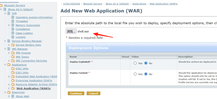
Task: Expand the Memory Subsystem node
Action: coord(9,25)
